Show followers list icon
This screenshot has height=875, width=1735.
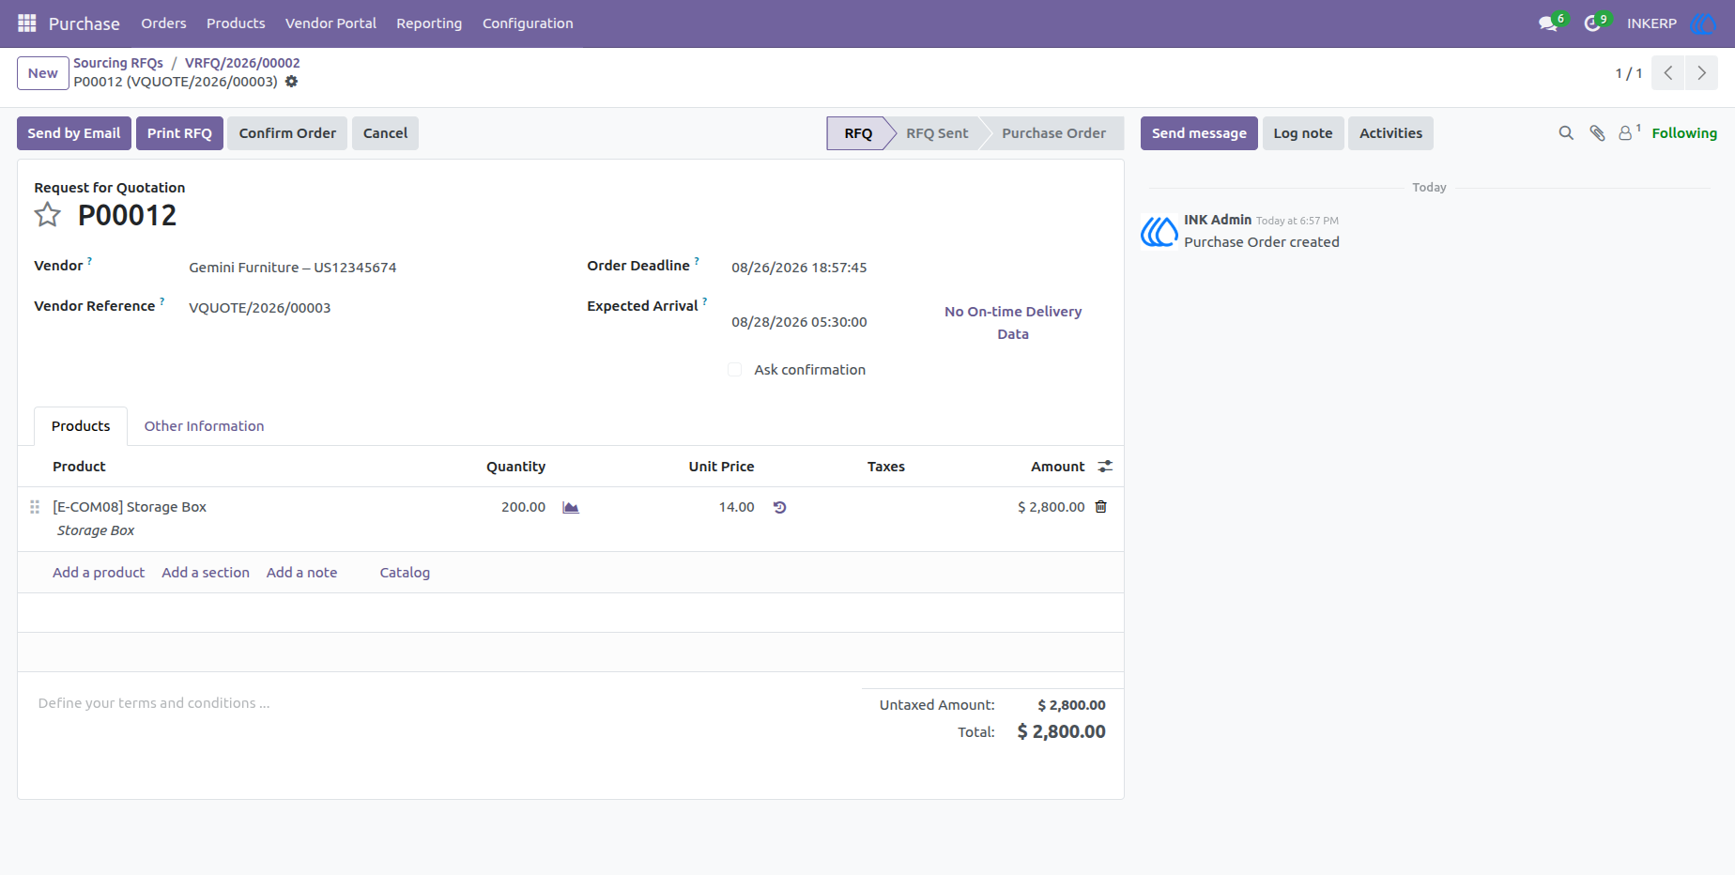coord(1629,132)
